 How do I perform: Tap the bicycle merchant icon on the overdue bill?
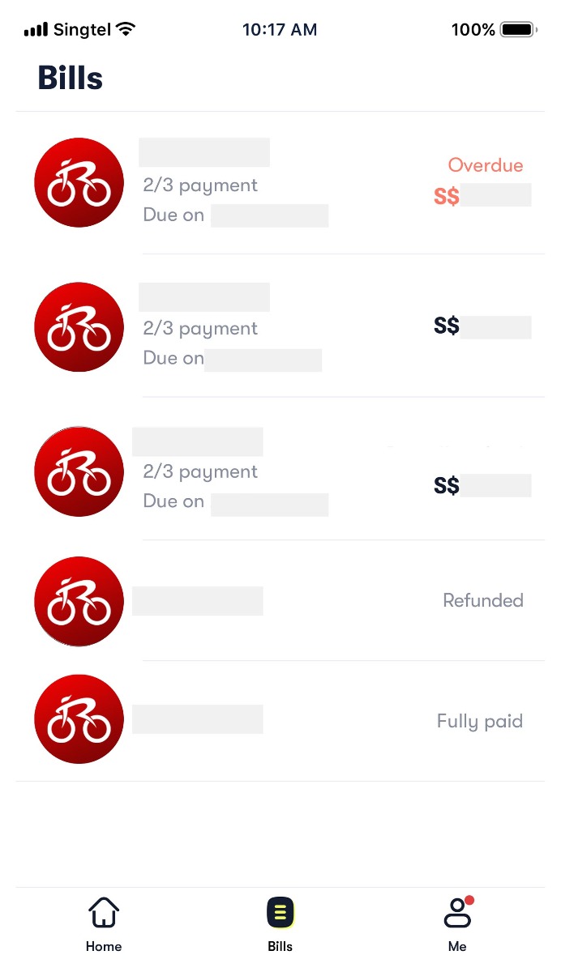coord(79,182)
